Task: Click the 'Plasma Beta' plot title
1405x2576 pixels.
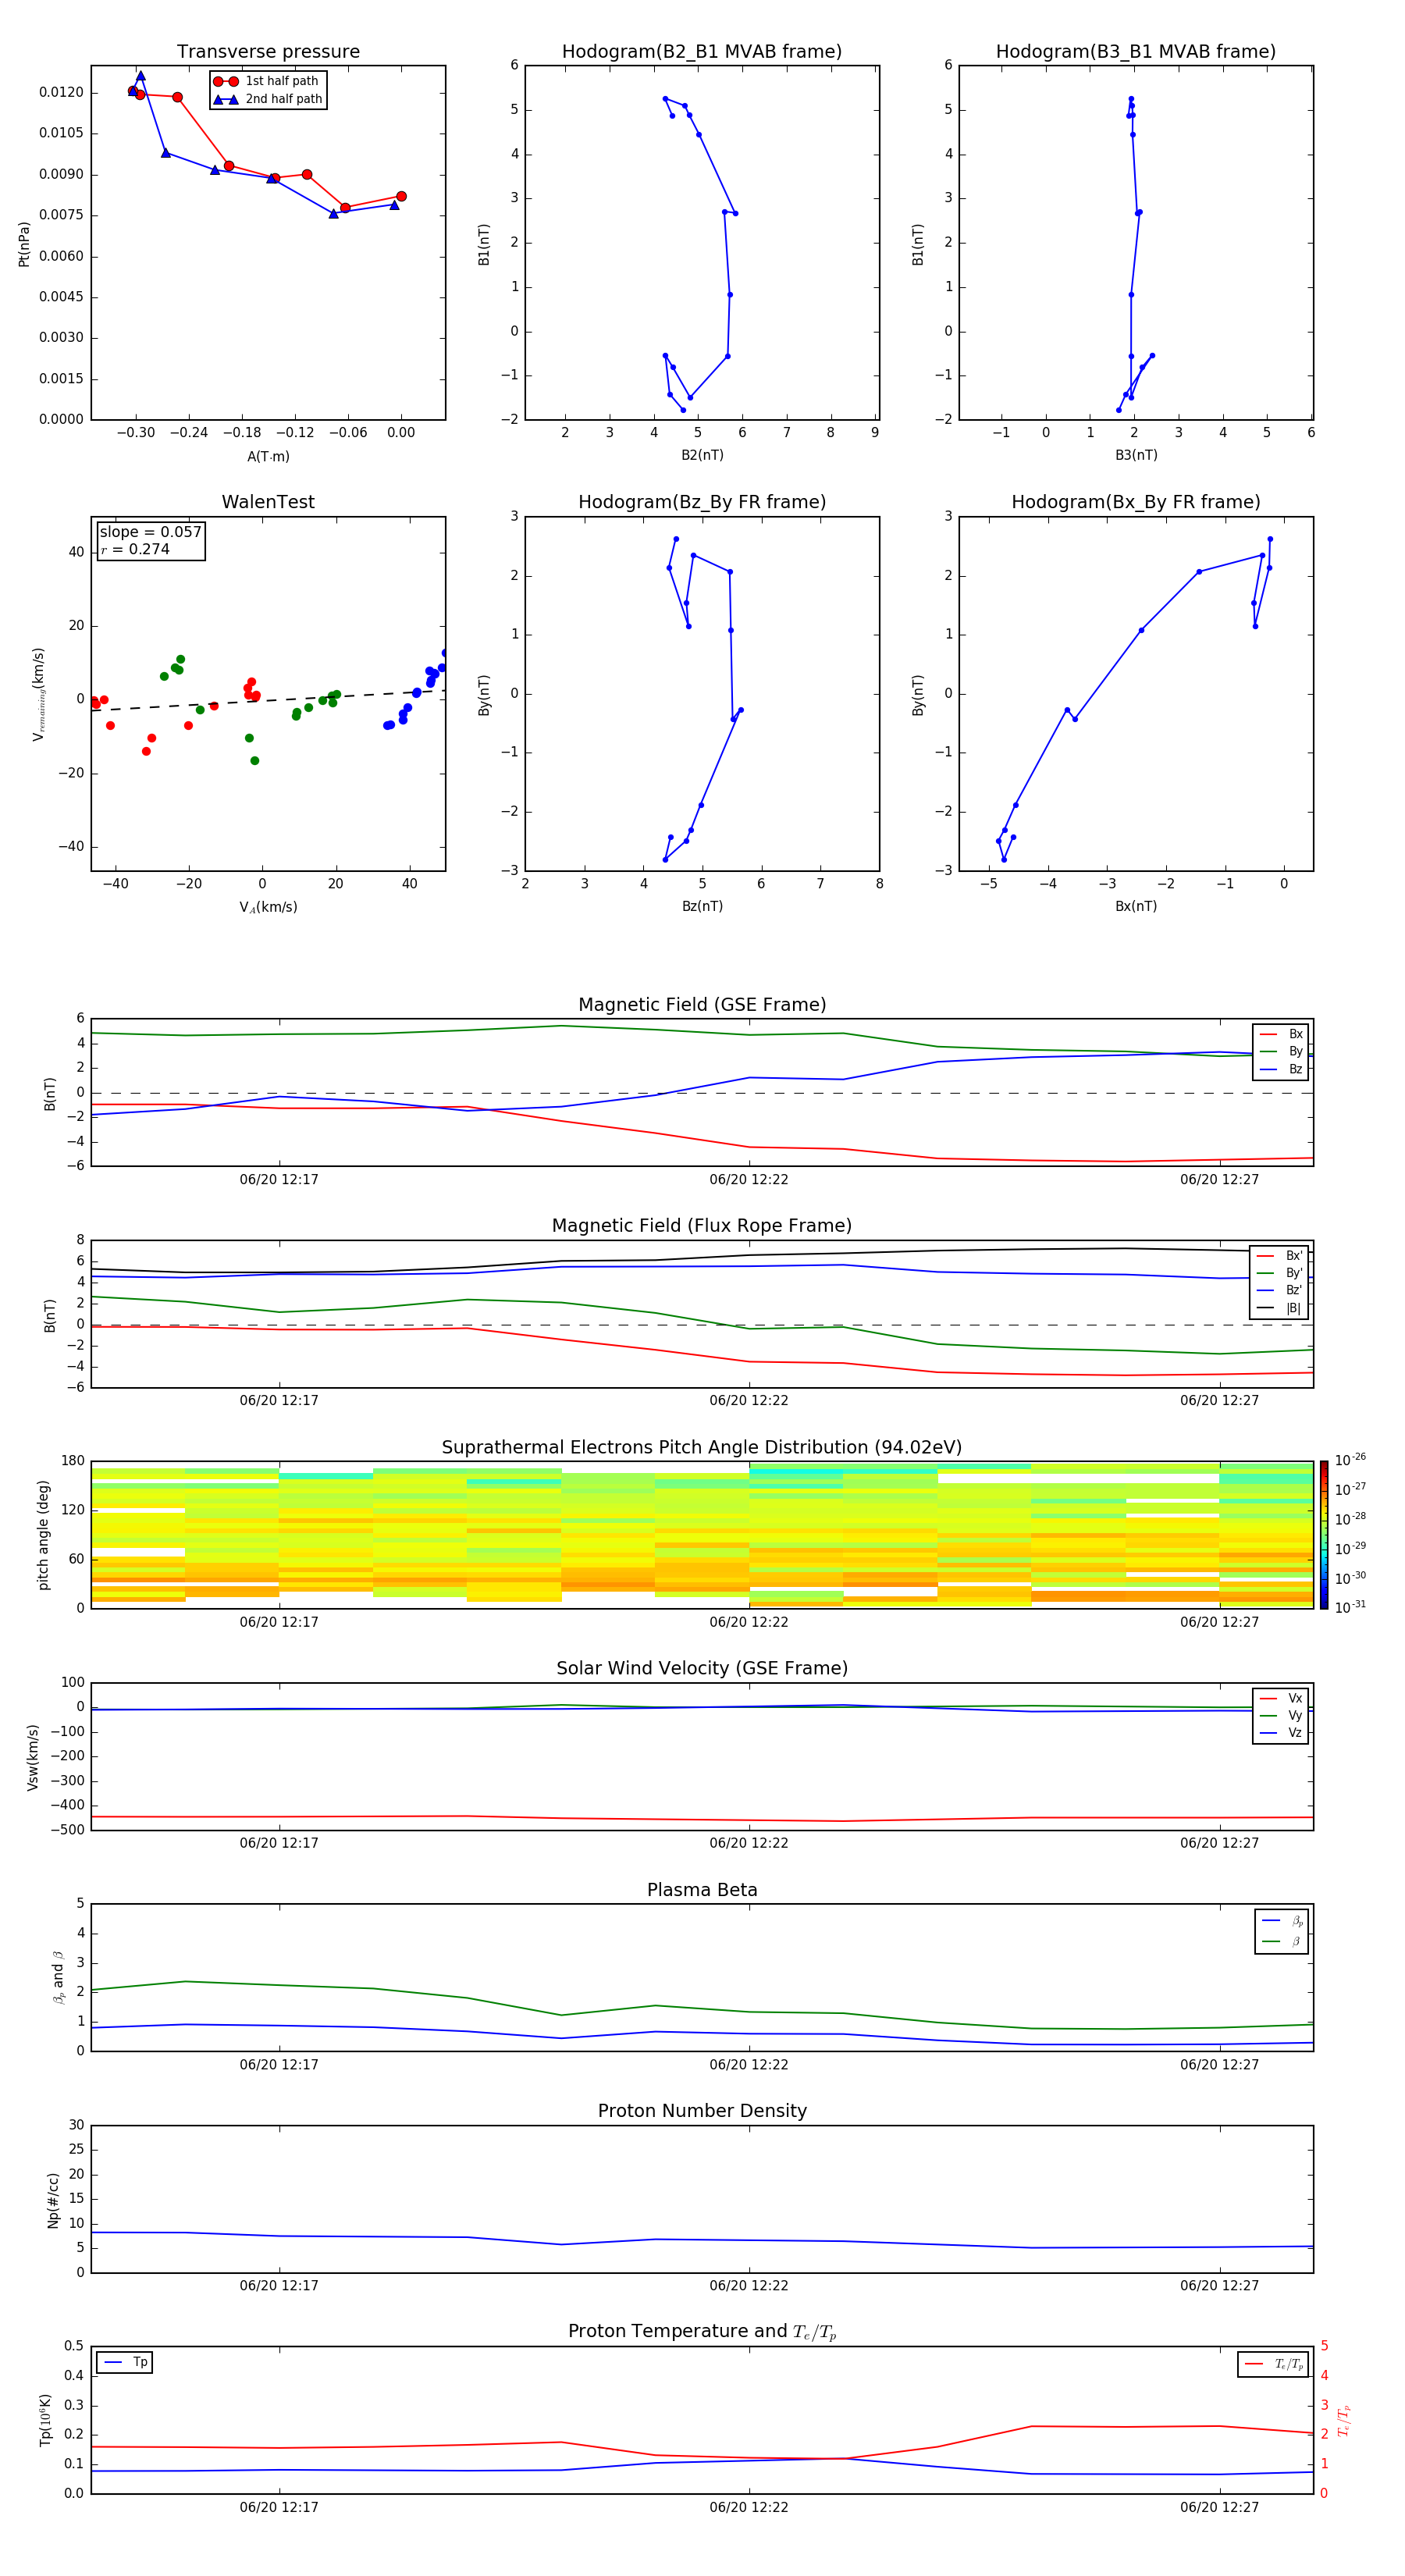Action: (702, 1890)
